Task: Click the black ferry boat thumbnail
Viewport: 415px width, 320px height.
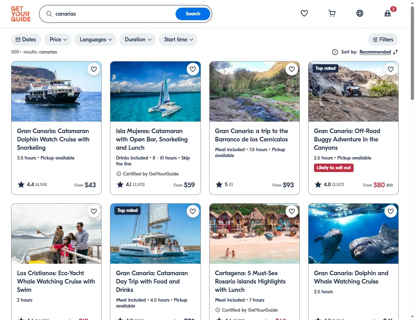Action: 56,91
